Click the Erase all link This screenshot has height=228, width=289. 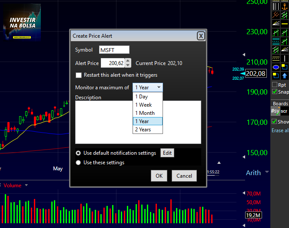(x=280, y=130)
